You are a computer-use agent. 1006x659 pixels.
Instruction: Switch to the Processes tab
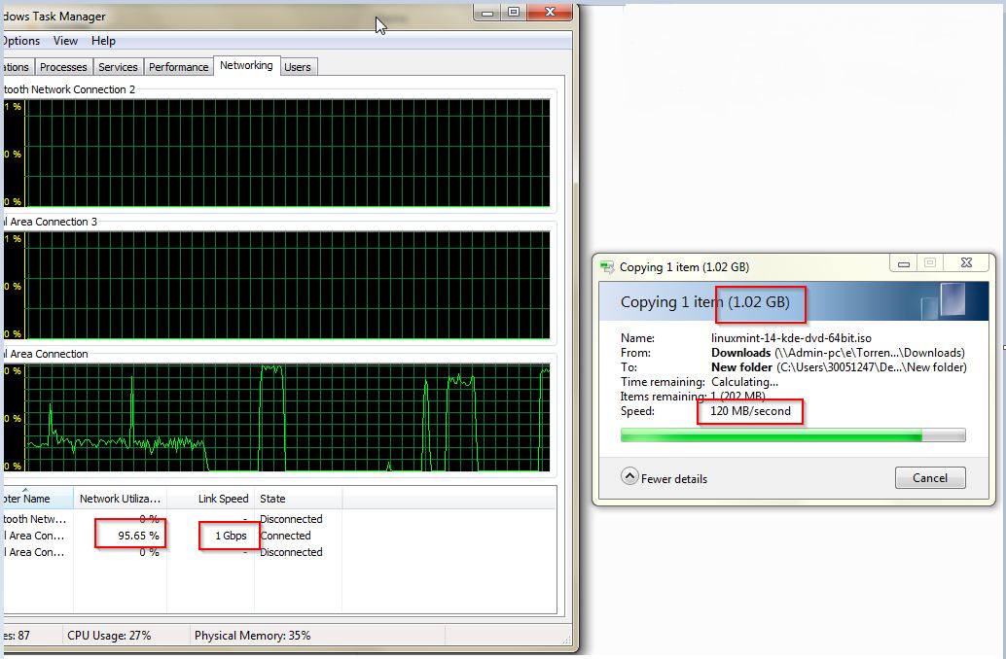[x=64, y=67]
